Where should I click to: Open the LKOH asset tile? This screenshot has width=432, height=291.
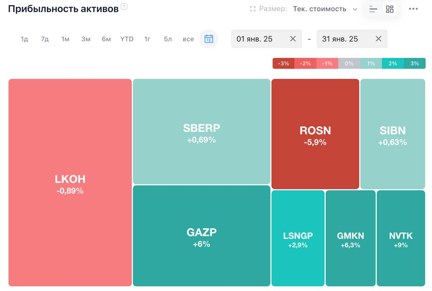[70, 183]
